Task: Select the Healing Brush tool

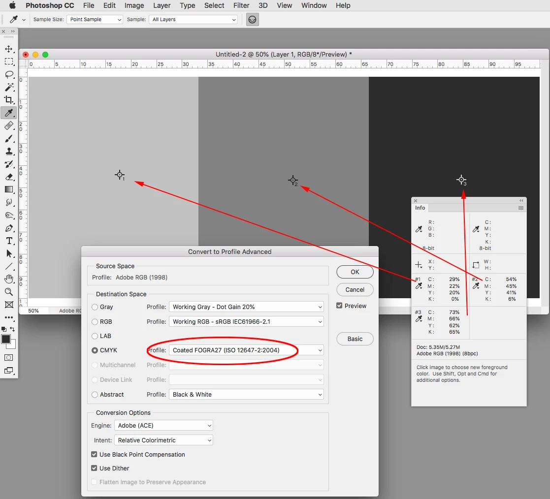Action: [9, 125]
